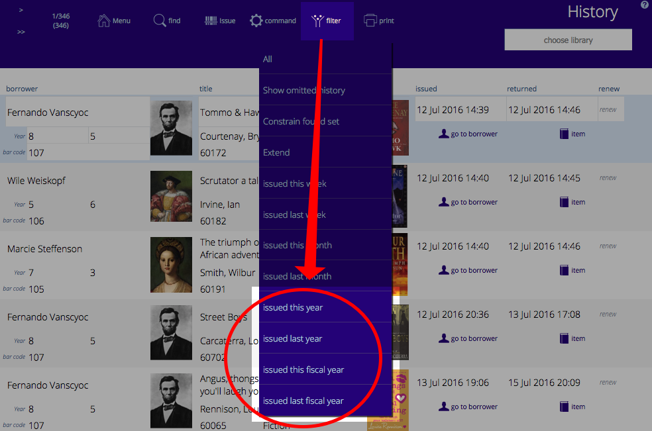Open the Menu home icon
Viewport: 652px width, 431px height.
pyautogui.click(x=104, y=21)
